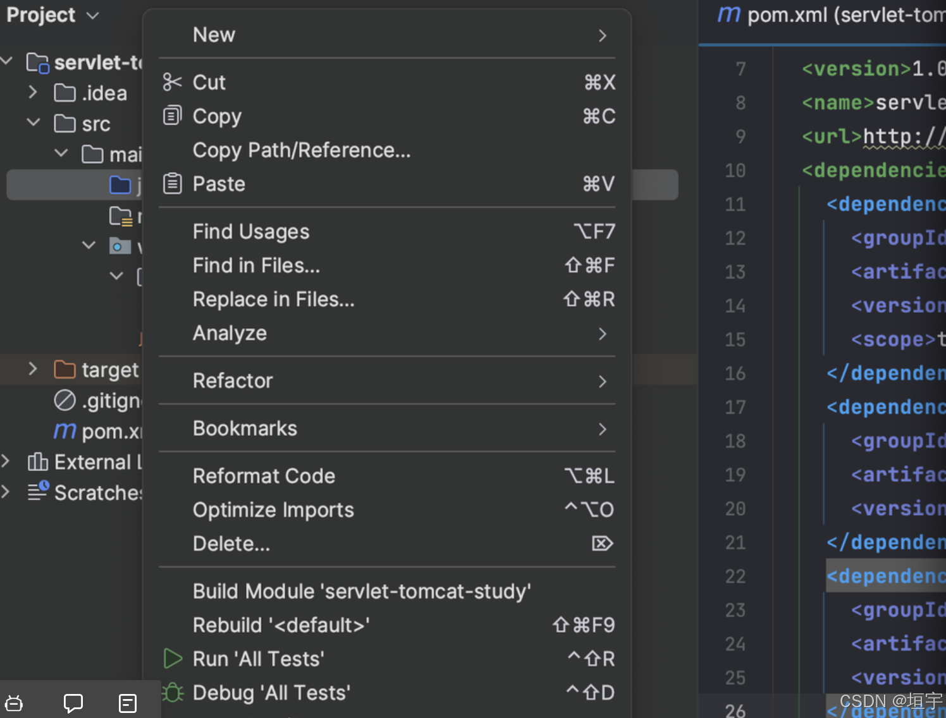Click the External Libraries icon
Viewport: 946px width, 718px height.
tap(38, 462)
